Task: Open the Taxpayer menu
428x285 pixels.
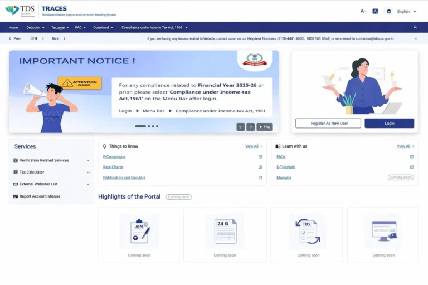Action: 60,27
